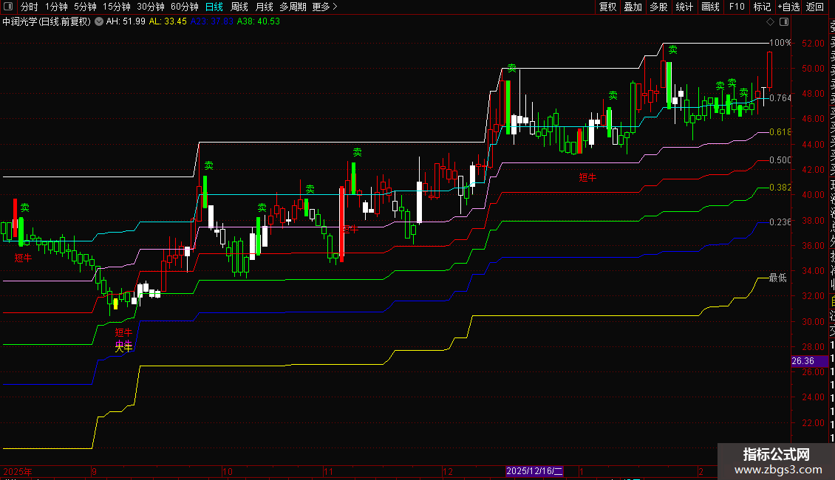This screenshot has height=480, width=835.
Task: Click the 0.764 level label
Action: [780, 98]
